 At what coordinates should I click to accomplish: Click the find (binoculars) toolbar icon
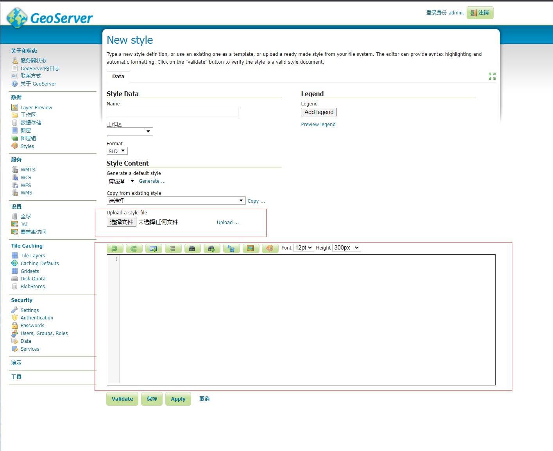pos(192,248)
